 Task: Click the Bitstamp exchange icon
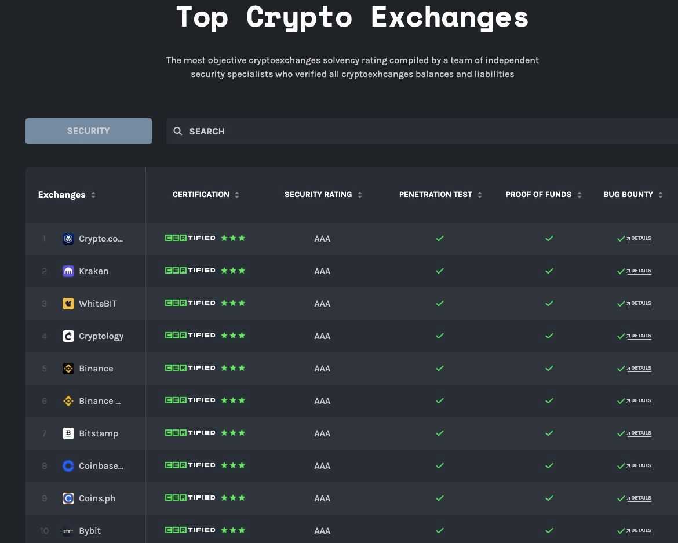68,433
